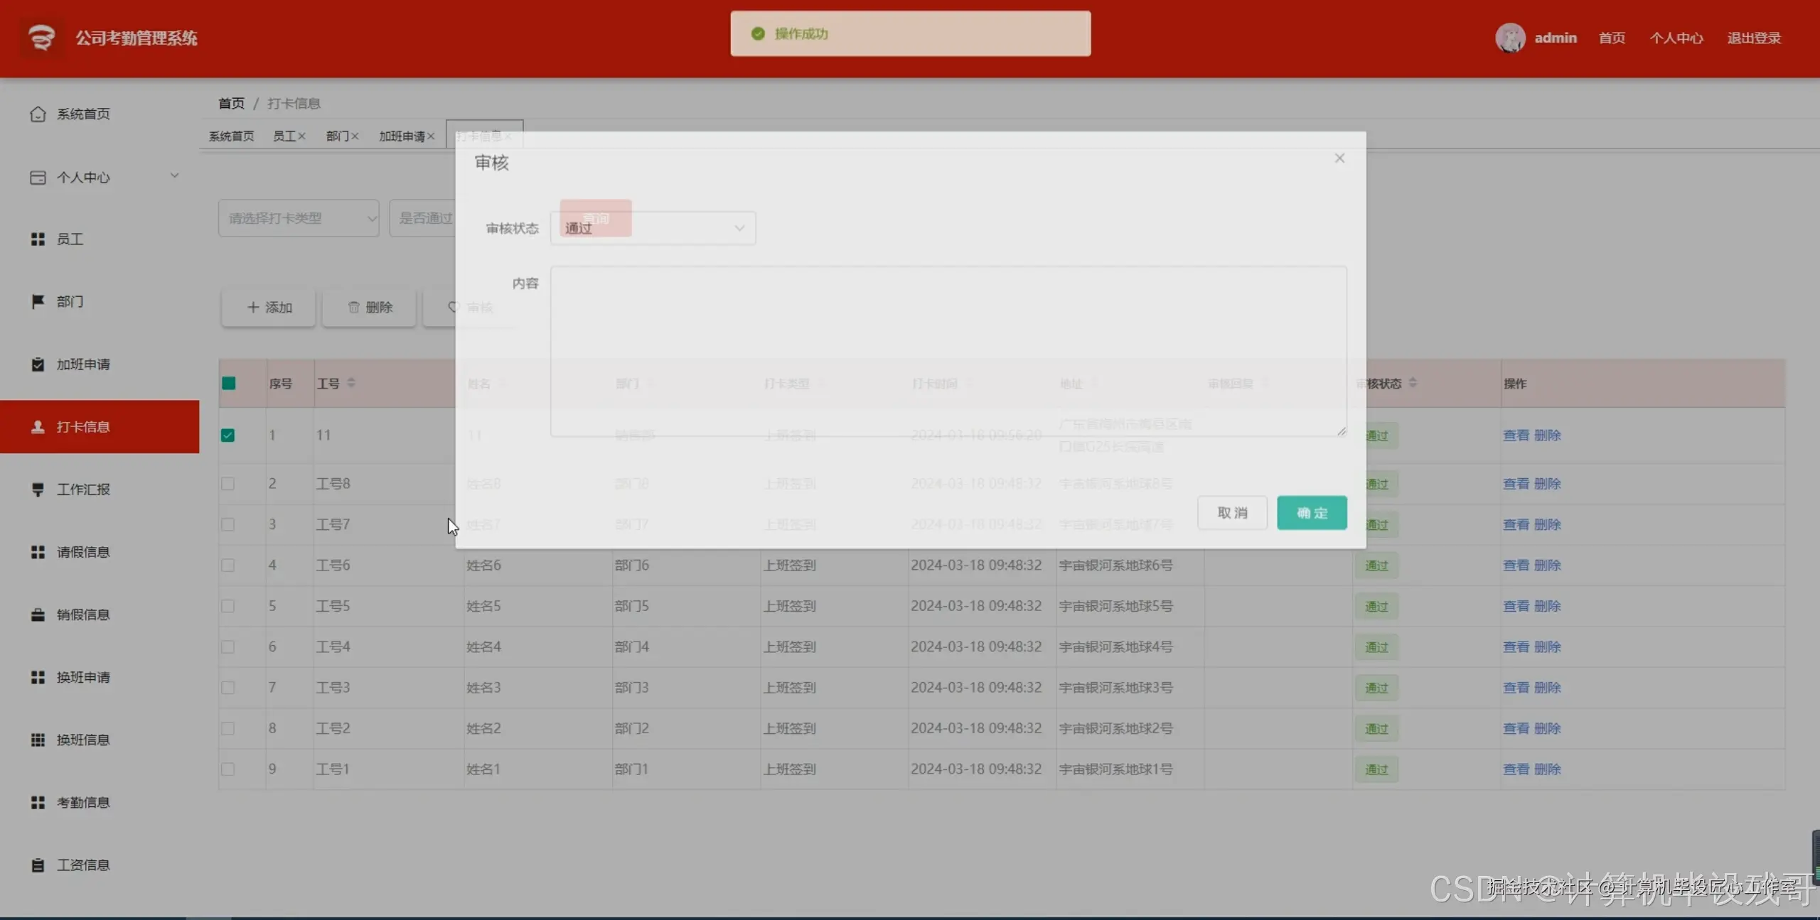Click the admin avatar picture
The image size is (1820, 920).
click(1509, 38)
